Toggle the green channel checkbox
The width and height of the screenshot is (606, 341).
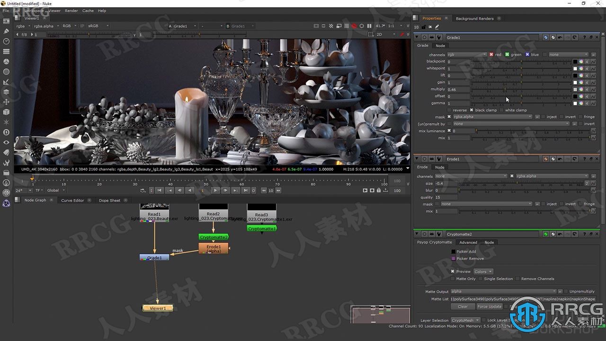pos(507,54)
